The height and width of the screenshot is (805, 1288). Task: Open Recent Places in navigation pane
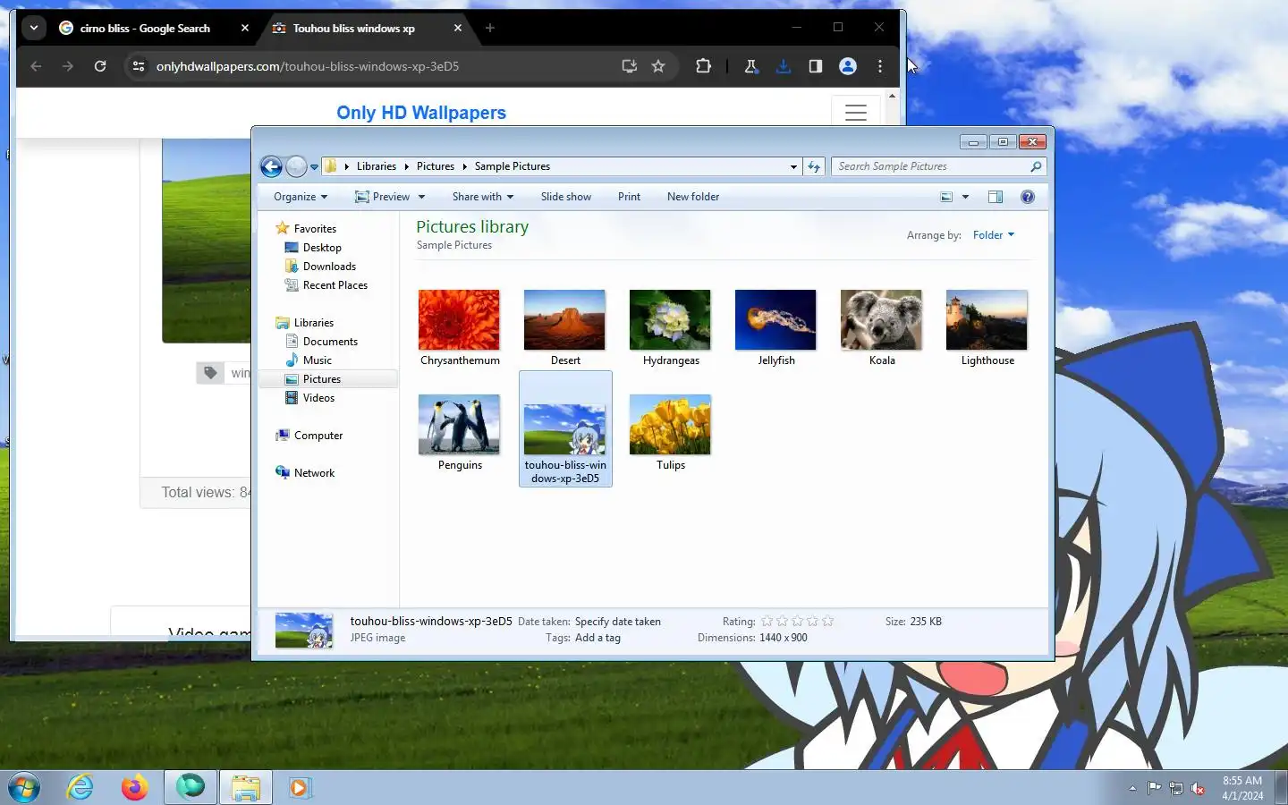tap(326, 285)
